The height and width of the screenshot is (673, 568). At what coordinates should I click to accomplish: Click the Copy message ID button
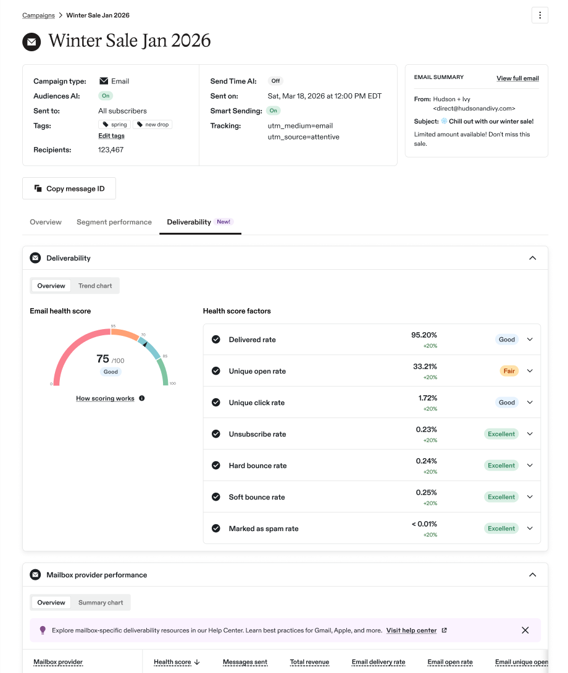pyautogui.click(x=69, y=188)
